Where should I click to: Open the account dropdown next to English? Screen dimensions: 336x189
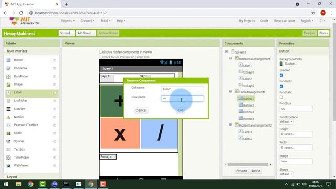[322, 21]
